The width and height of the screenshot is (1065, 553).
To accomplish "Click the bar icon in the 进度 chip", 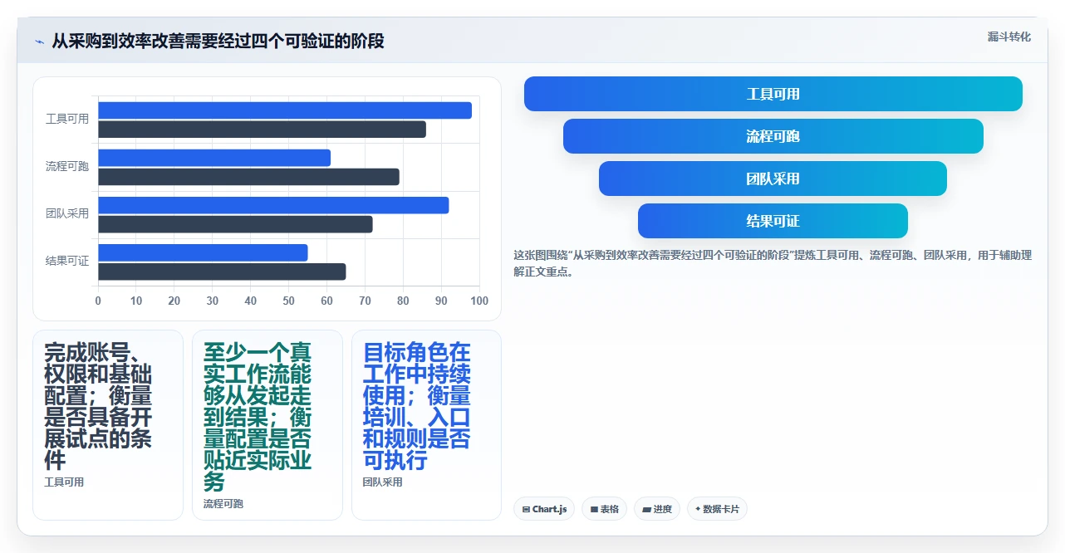I will (646, 509).
